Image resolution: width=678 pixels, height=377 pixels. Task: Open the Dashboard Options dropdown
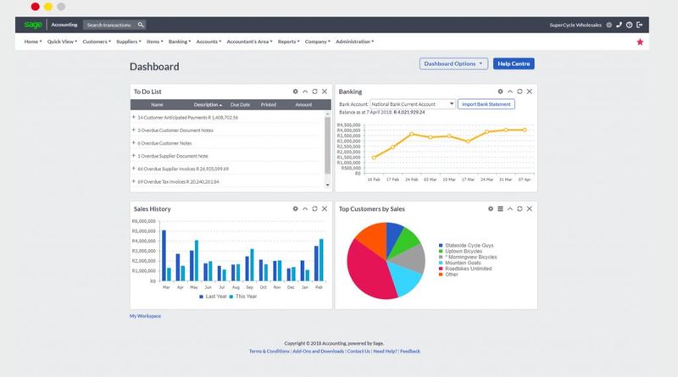pos(454,64)
